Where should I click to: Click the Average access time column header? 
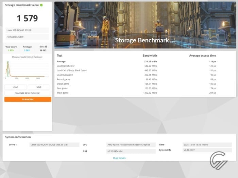(x=202, y=56)
